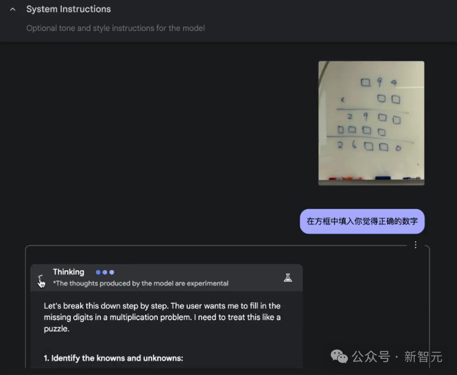Click the multiplication sign in whiteboard photo
Image resolution: width=457 pixels, height=375 pixels.
[342, 100]
